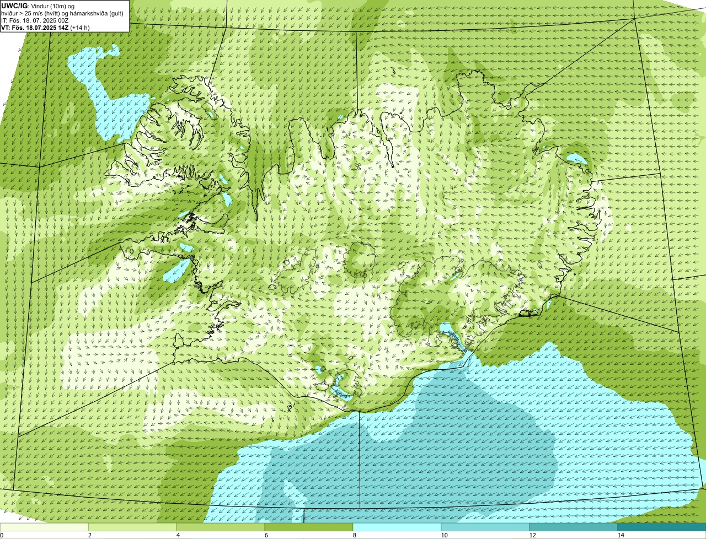Screen dimensions: 706x539
Task: Choose the 6–8 m/s olive green legend swatch
Action: [x=309, y=527]
